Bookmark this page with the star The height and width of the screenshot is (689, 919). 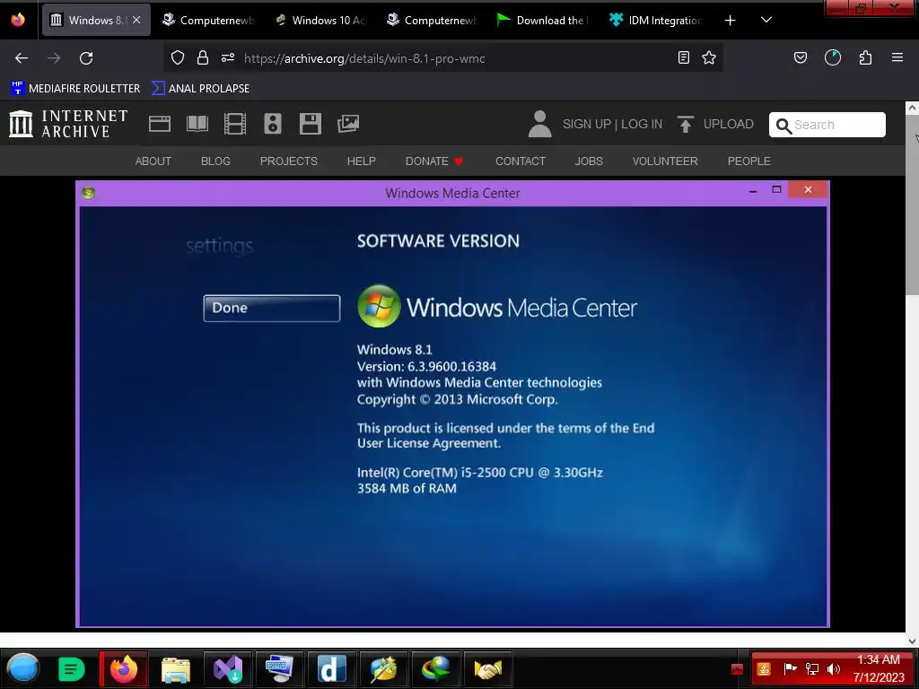[709, 57]
